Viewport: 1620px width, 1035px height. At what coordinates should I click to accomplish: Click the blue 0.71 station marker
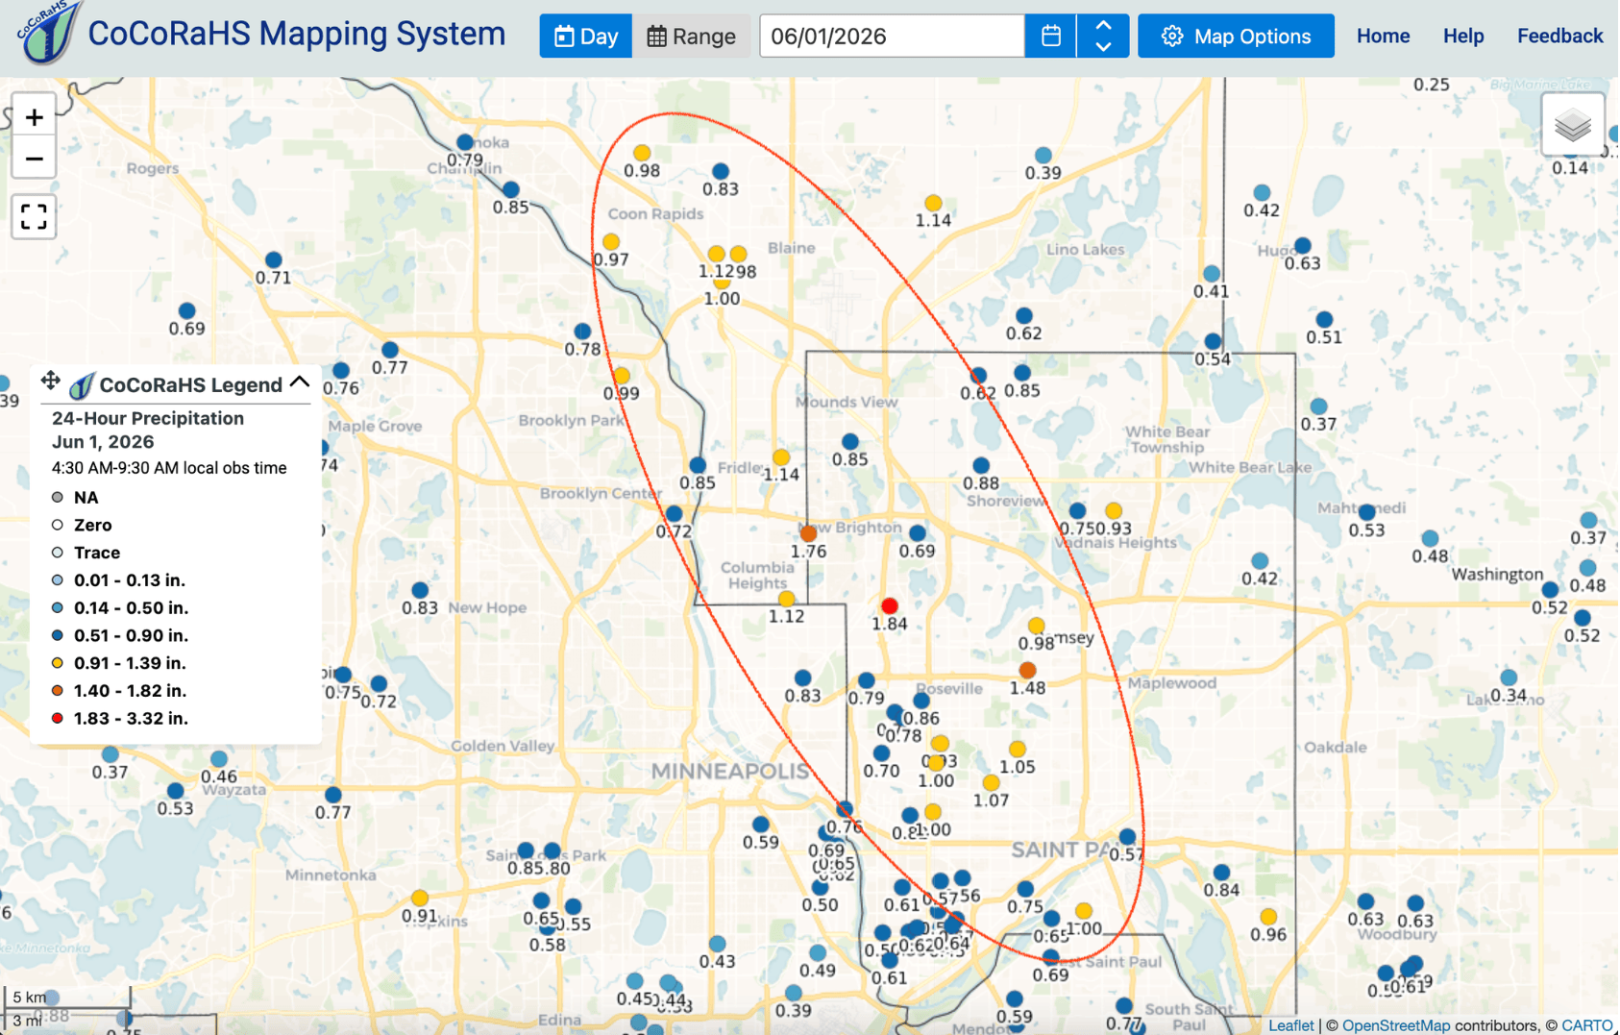[274, 259]
